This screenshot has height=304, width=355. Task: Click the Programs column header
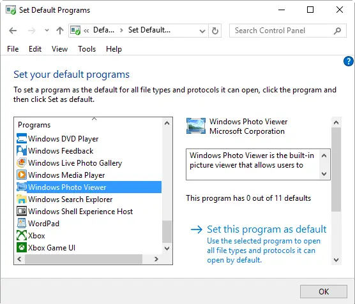click(x=34, y=125)
